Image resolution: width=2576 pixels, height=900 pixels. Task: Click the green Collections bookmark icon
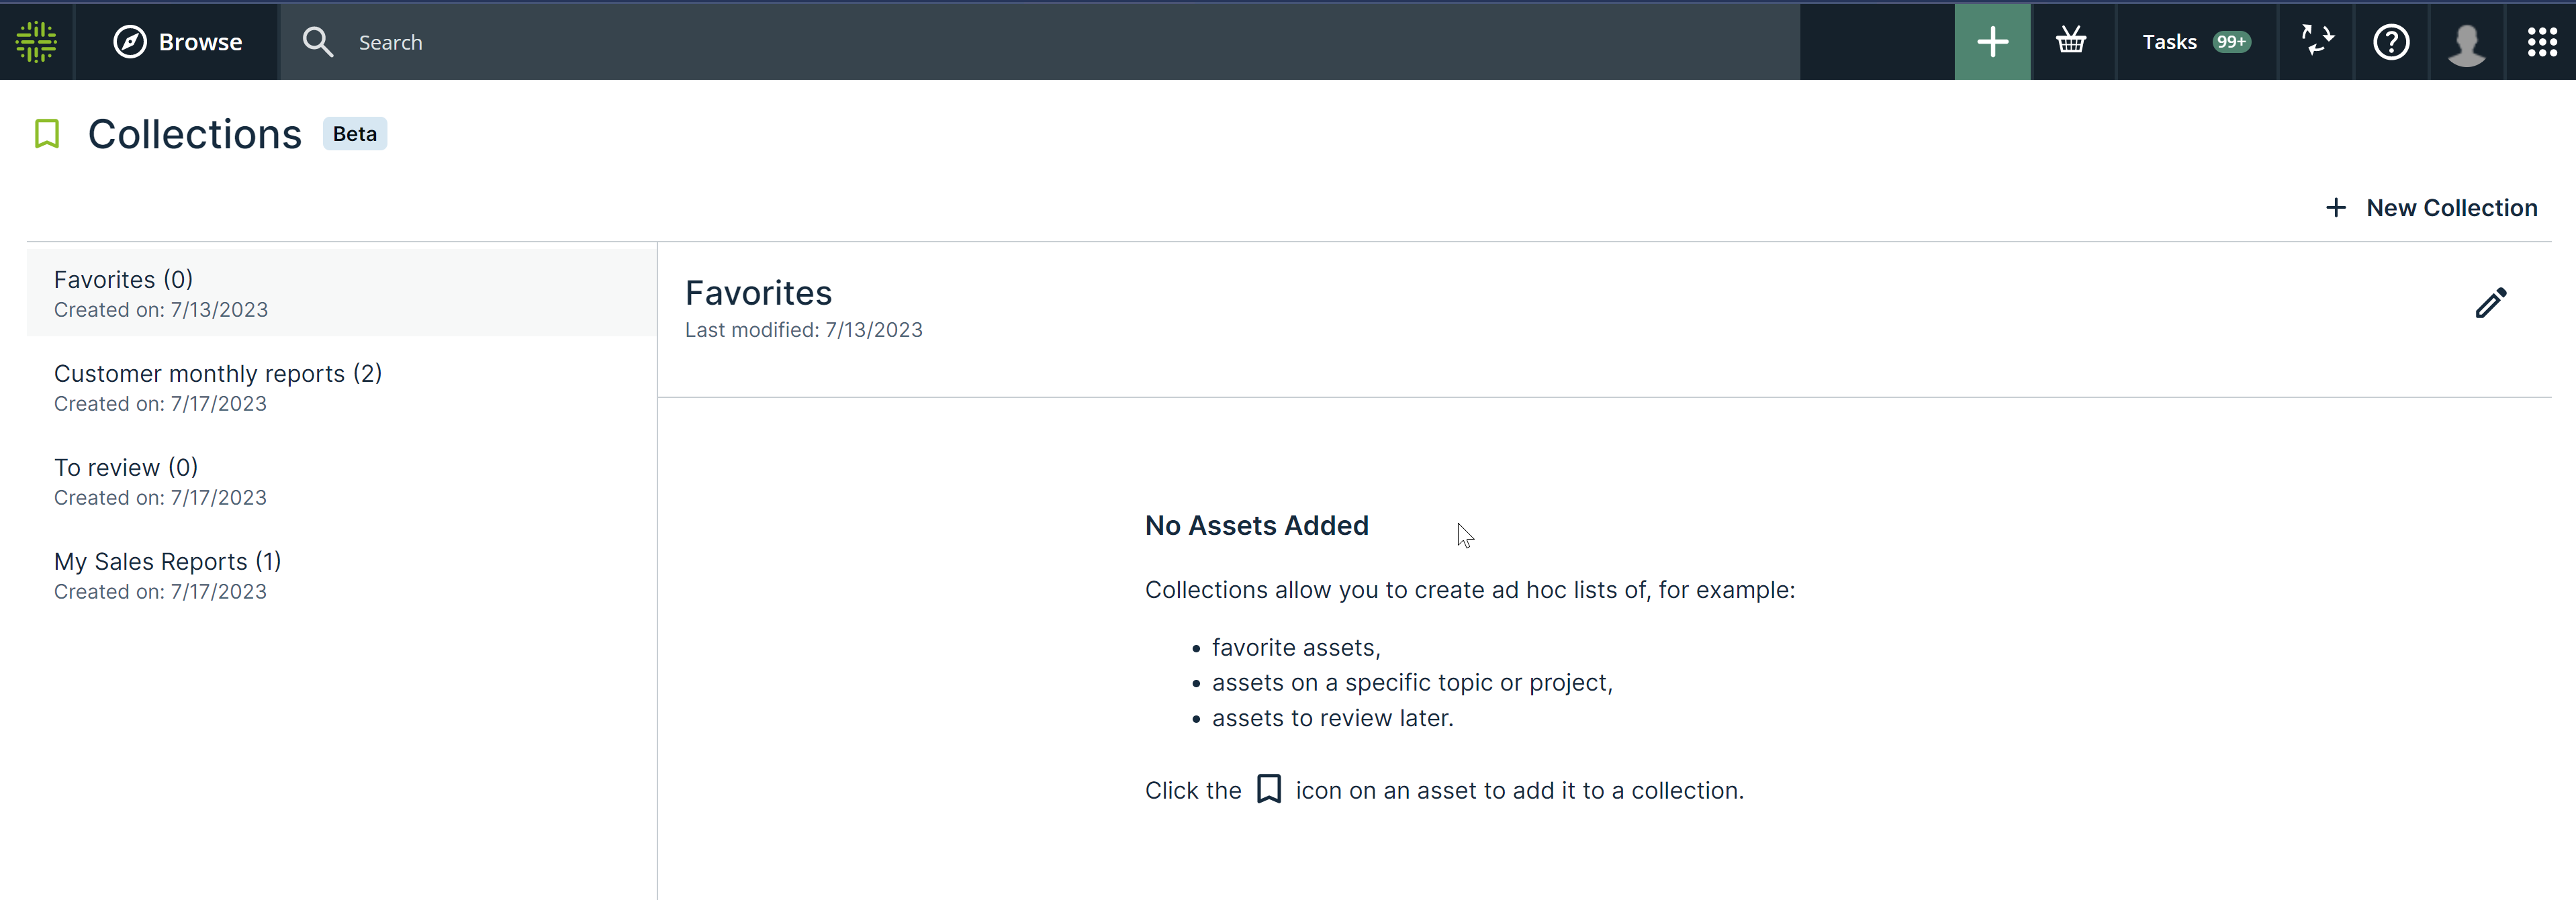[47, 134]
